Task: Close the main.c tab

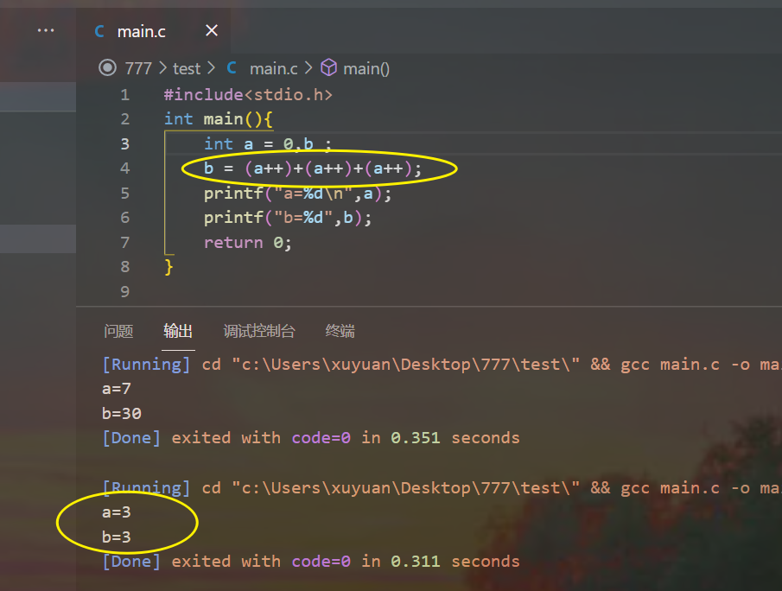Action: pyautogui.click(x=212, y=30)
